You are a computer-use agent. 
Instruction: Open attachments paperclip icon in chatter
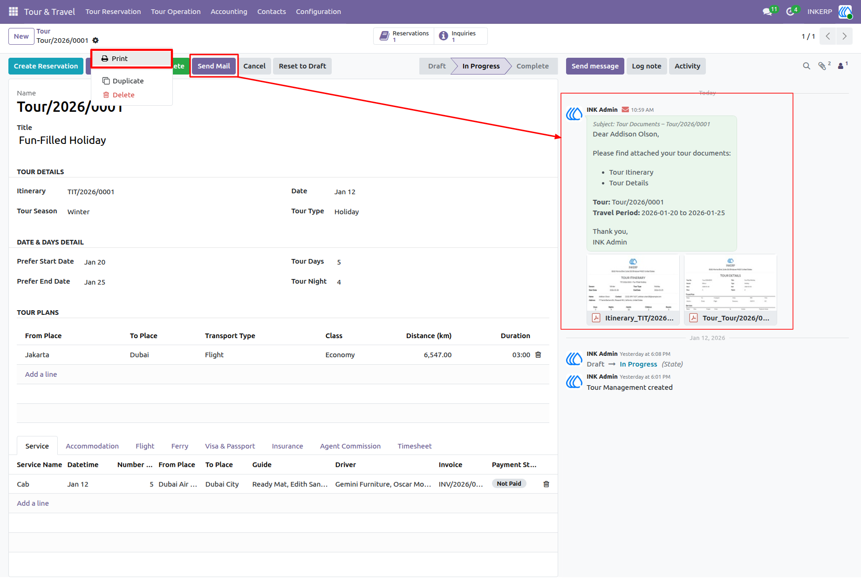coord(822,66)
